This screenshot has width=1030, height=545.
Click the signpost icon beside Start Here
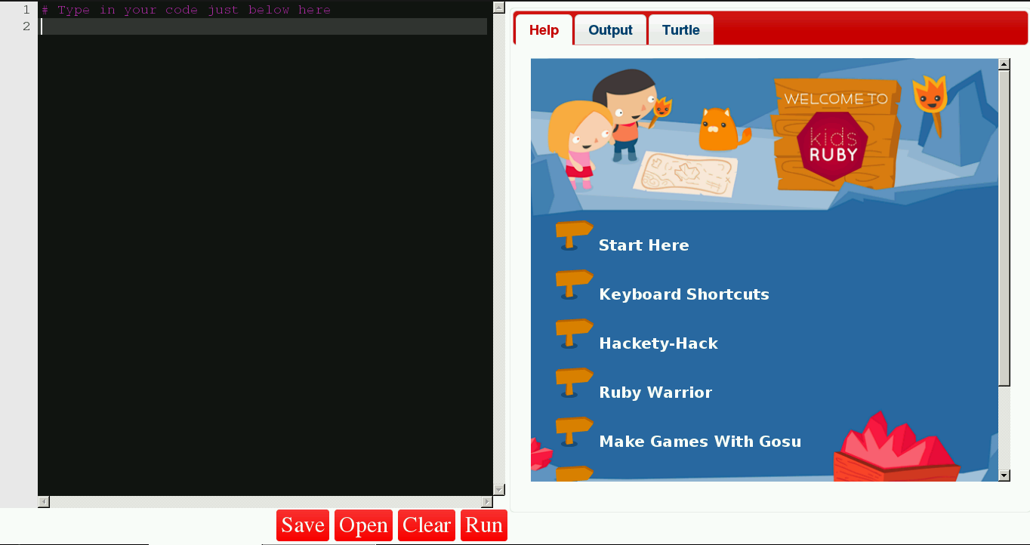click(x=574, y=236)
